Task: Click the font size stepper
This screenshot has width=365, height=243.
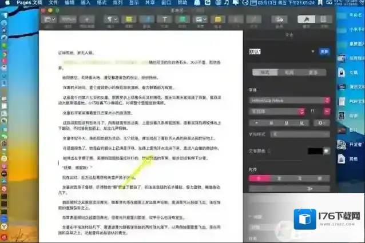Action: pos(327,111)
